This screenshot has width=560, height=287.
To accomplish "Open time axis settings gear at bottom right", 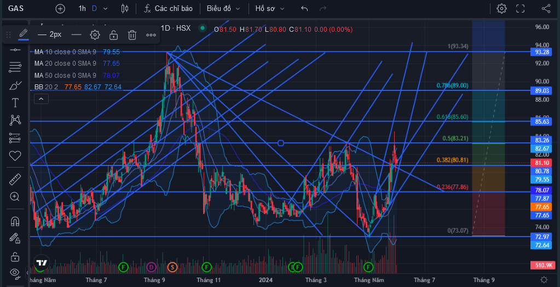I will click(544, 279).
